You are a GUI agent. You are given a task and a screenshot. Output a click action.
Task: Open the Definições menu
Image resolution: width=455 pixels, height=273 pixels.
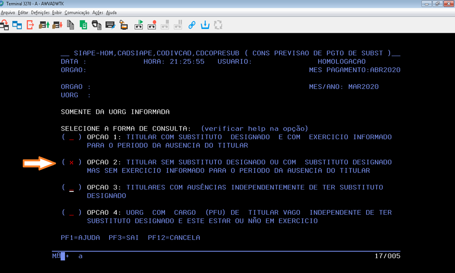click(x=40, y=12)
